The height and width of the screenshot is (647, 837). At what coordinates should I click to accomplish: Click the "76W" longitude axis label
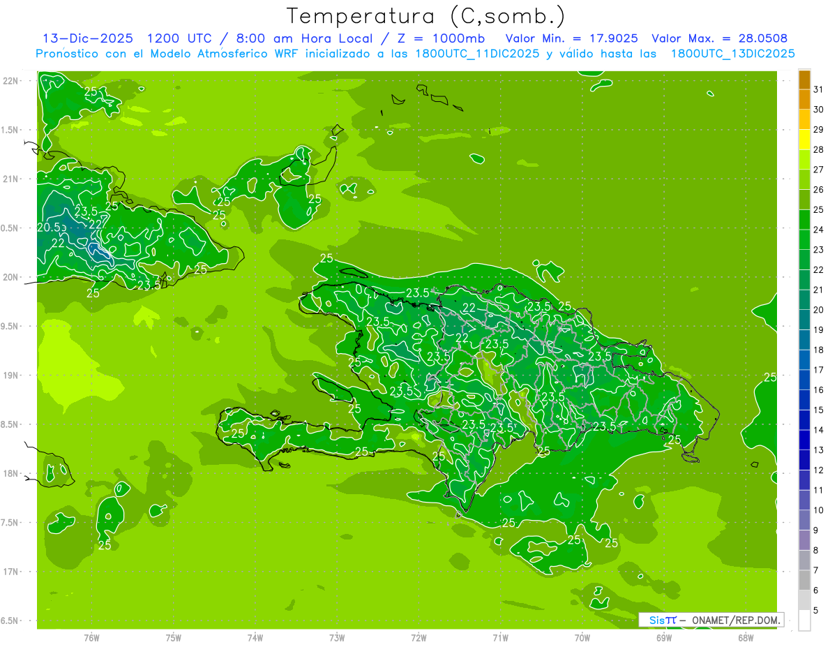click(91, 637)
